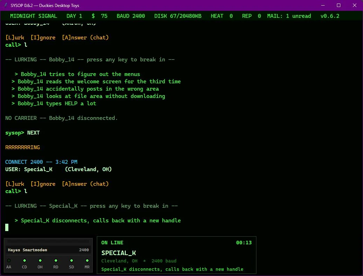The width and height of the screenshot is (363, 276).
Task: Click the AA modem indicator light
Action: (9, 260)
